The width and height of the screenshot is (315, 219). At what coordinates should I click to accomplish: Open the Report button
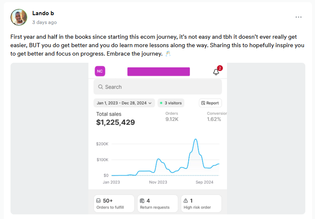click(210, 103)
